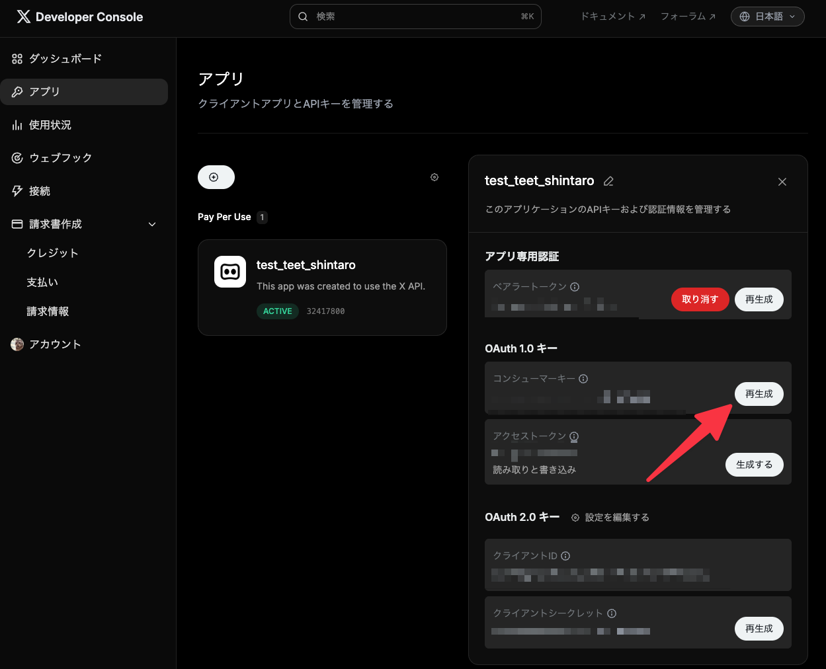Click 生成する for the access token

tap(754, 465)
